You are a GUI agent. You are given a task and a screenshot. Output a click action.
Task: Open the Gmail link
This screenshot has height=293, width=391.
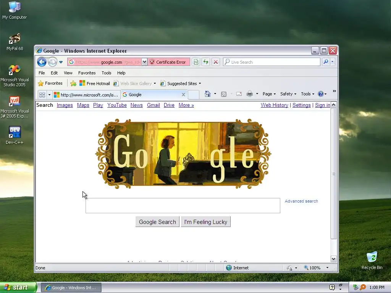click(x=153, y=105)
